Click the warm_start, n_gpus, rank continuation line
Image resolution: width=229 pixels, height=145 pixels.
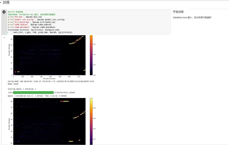pyautogui.click(x=43, y=32)
